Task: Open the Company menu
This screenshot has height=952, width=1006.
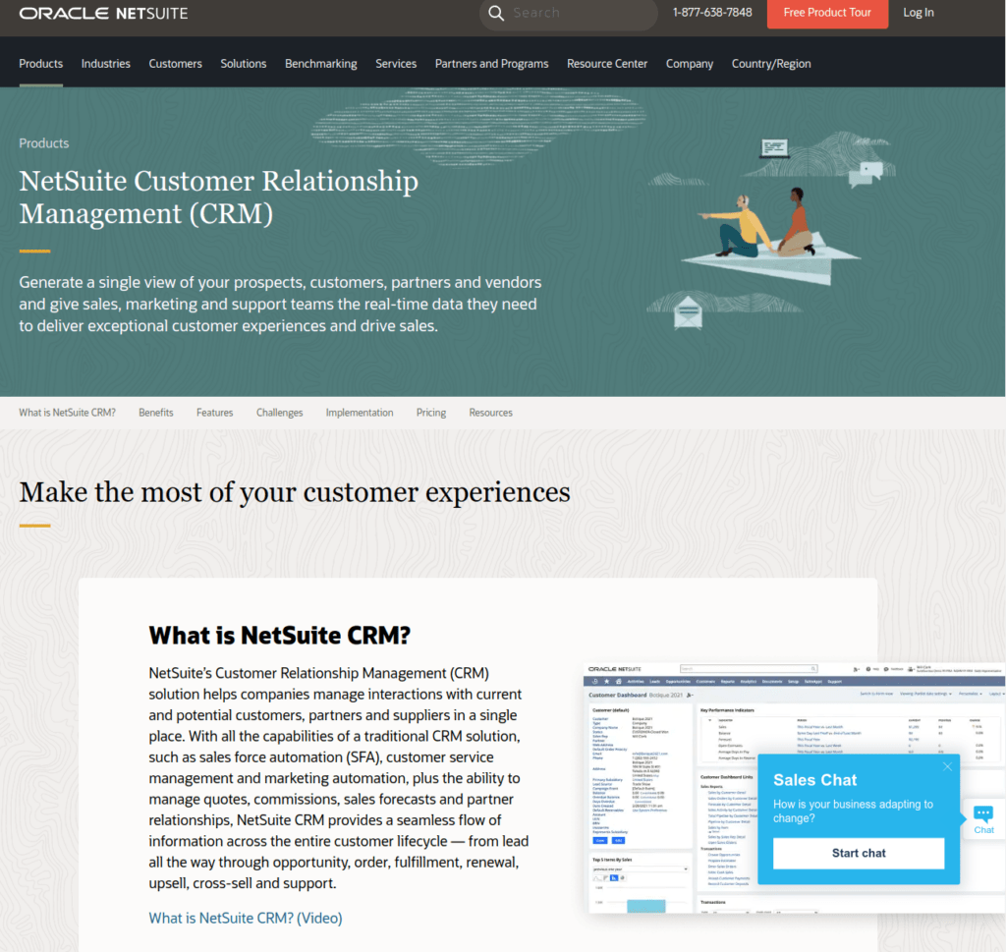Action: pyautogui.click(x=689, y=64)
